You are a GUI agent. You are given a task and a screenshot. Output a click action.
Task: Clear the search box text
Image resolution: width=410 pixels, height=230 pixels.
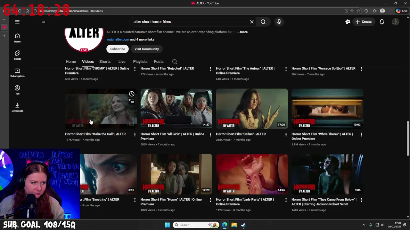pos(252,22)
